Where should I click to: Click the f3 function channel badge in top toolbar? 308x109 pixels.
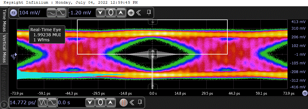(13, 13)
